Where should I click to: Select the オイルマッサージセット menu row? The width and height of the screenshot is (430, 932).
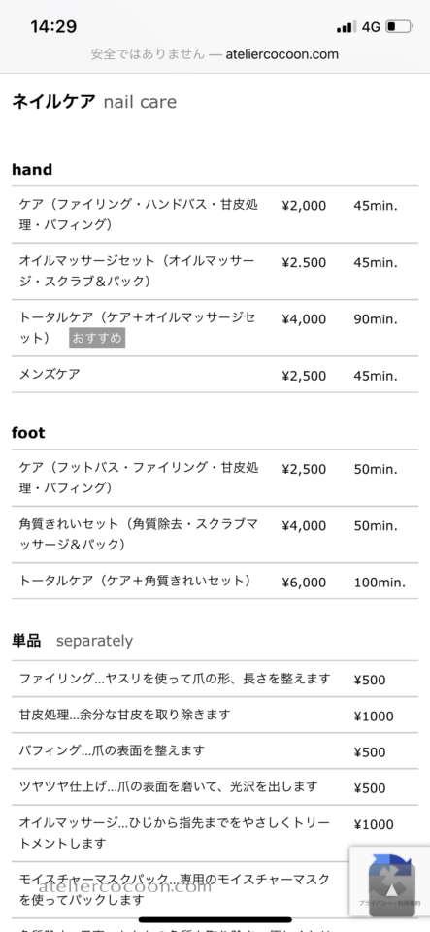[x=215, y=271]
